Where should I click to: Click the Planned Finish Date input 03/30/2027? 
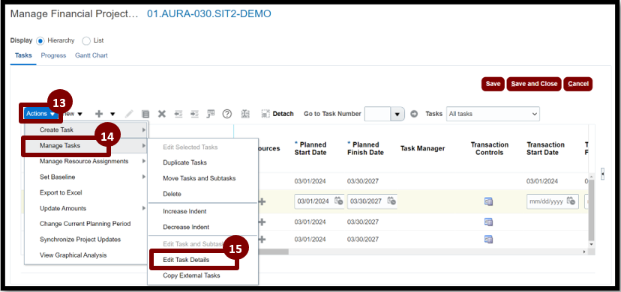pyautogui.click(x=372, y=201)
